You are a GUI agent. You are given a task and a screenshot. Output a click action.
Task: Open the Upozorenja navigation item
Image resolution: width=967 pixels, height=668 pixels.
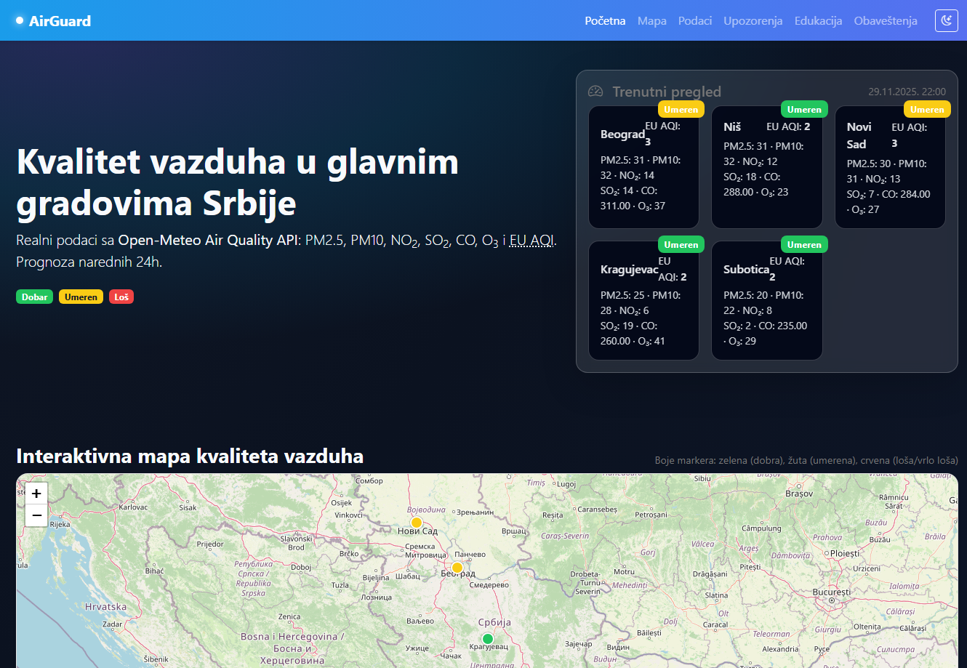click(753, 20)
